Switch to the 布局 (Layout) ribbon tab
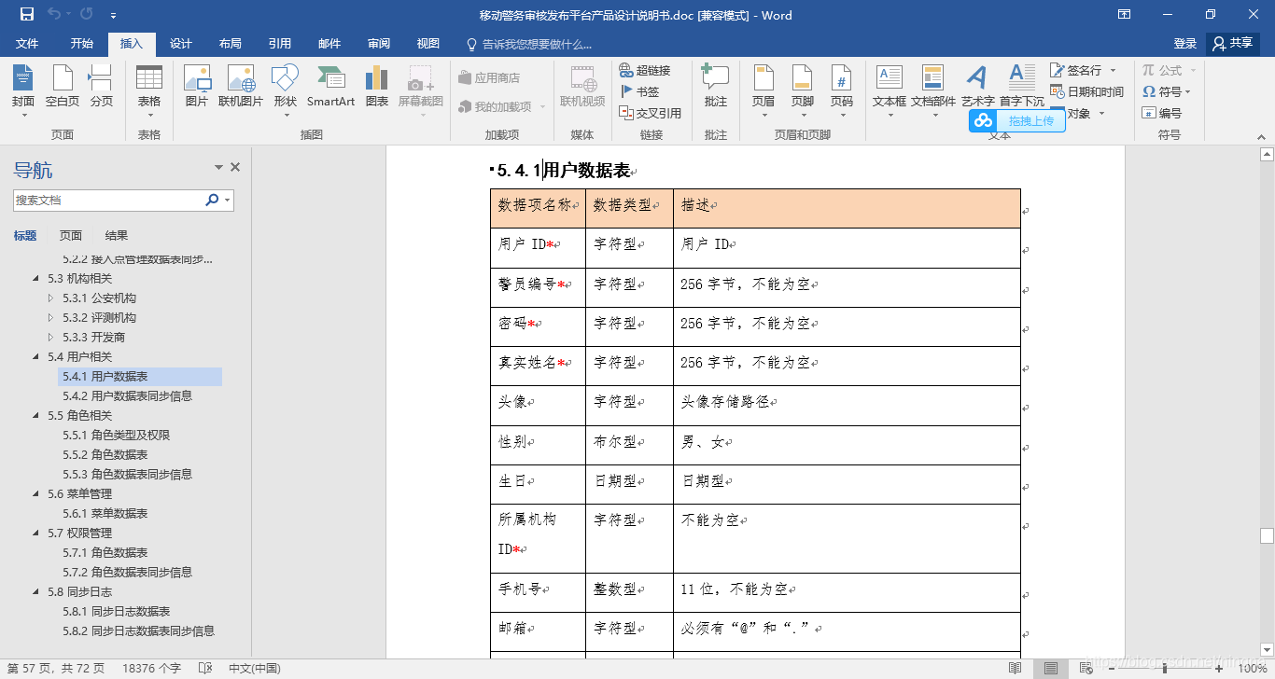Viewport: 1275px width, 679px height. pos(230,44)
